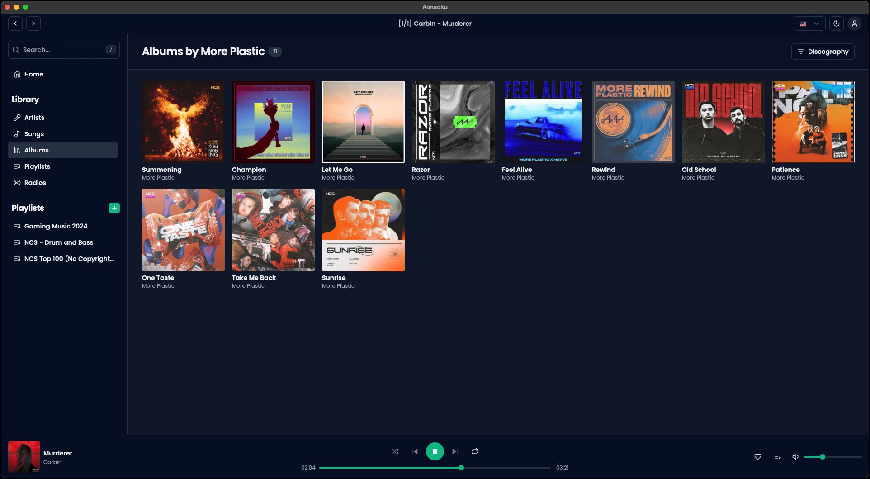
Task: Open the Sunrise album cover
Action: (363, 230)
